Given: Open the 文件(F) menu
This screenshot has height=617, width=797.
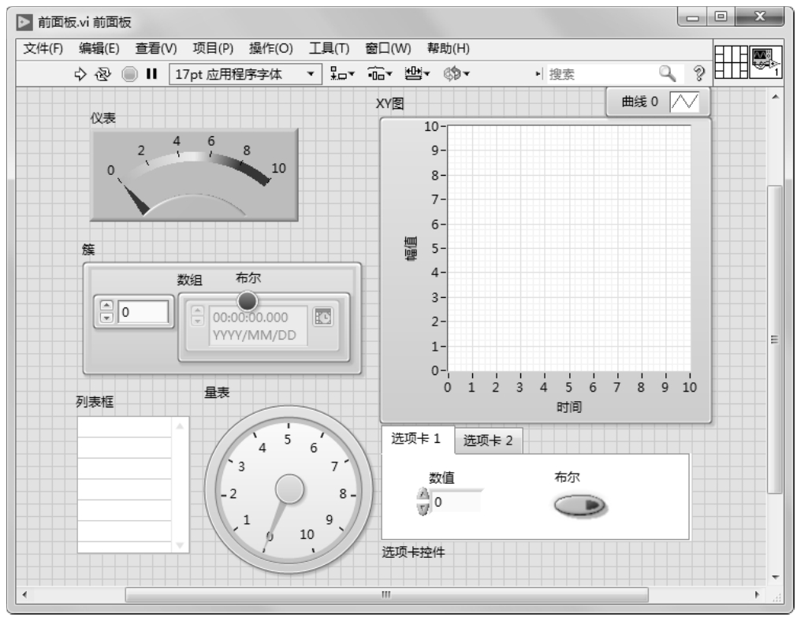Looking at the screenshot, I should click(x=43, y=48).
